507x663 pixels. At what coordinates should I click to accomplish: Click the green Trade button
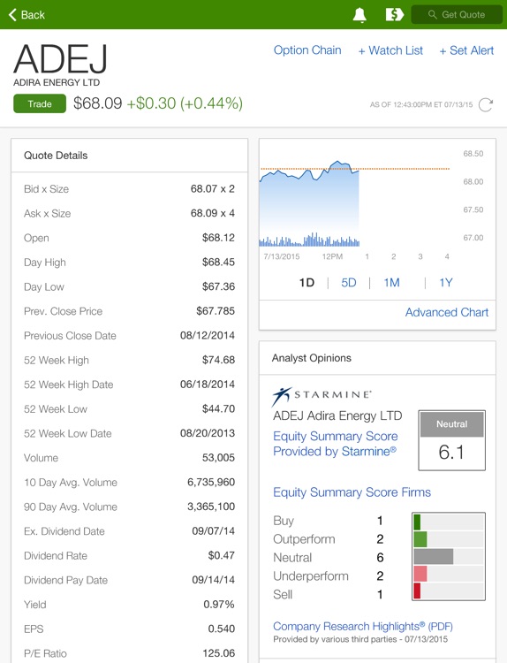coord(40,103)
